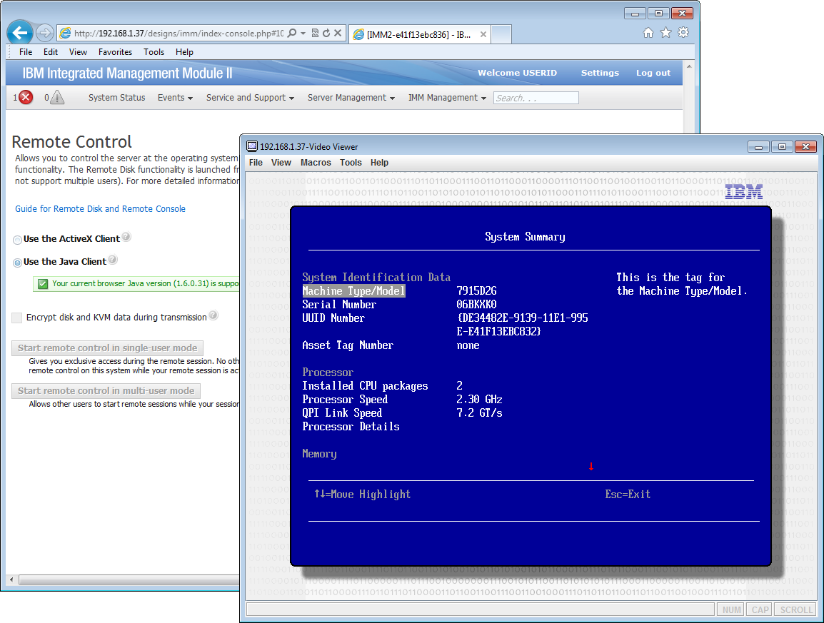824x623 pixels.
Task: Open a new blank browser tab
Action: (x=502, y=35)
